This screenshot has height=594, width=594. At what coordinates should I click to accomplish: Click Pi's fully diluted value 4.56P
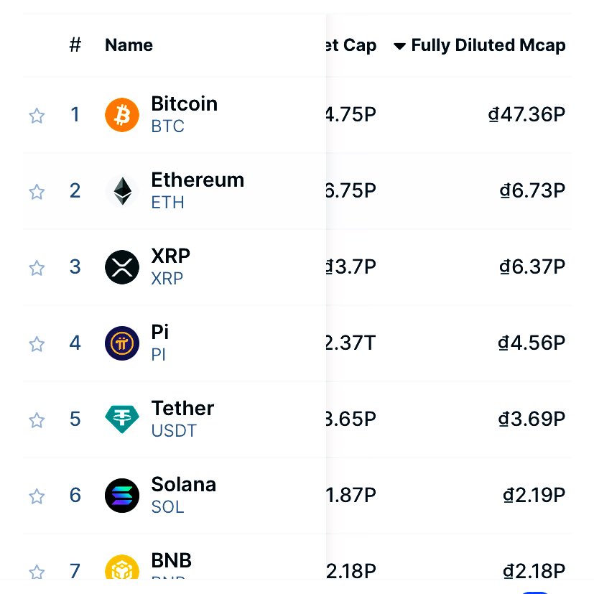coord(532,343)
